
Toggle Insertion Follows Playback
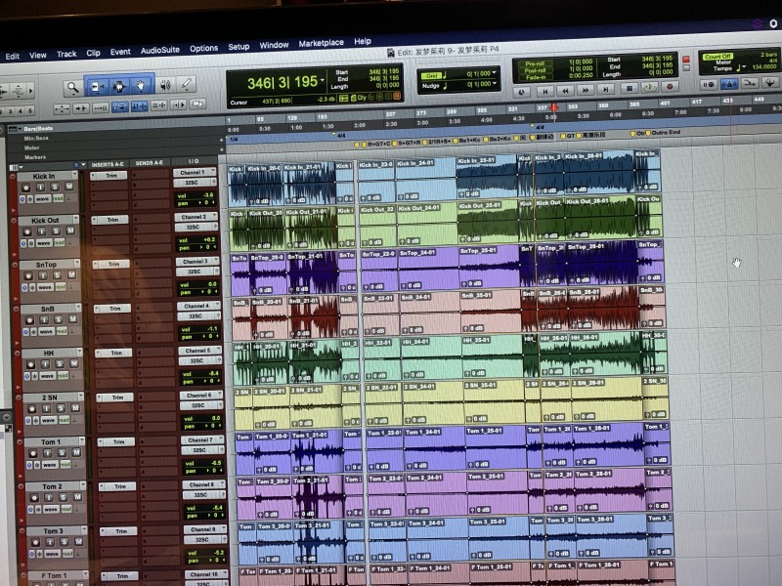pos(178,105)
